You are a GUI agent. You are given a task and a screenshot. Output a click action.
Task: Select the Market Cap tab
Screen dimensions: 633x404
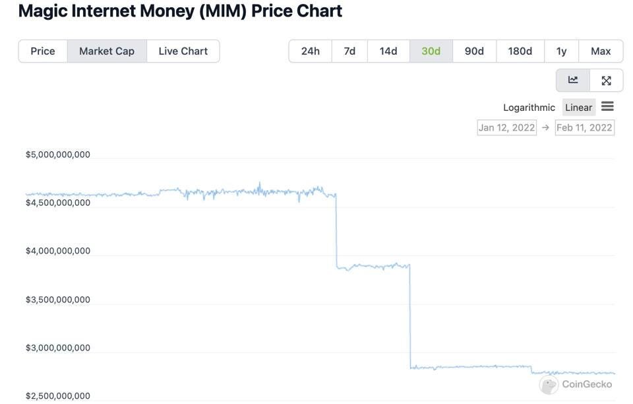(107, 51)
